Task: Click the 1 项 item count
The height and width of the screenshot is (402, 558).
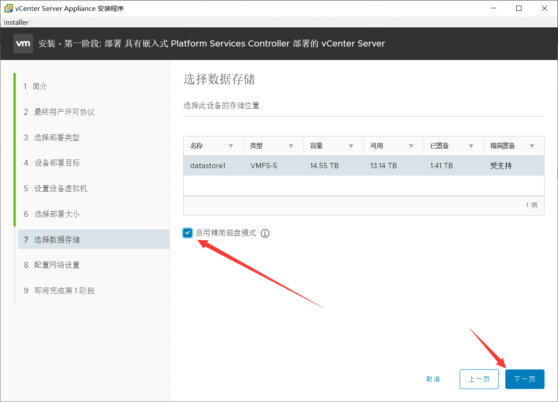Action: pos(531,205)
